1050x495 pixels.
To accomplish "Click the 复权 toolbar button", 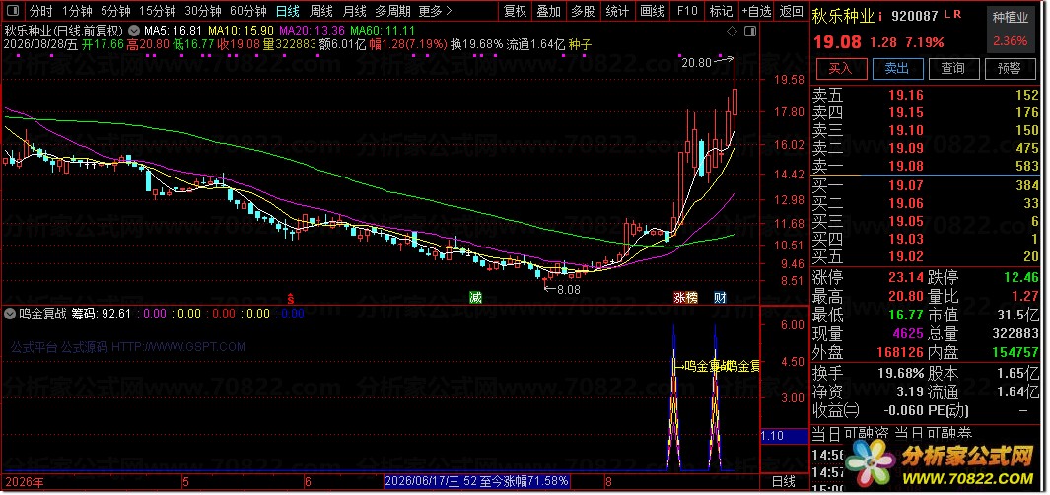I will pos(515,11).
